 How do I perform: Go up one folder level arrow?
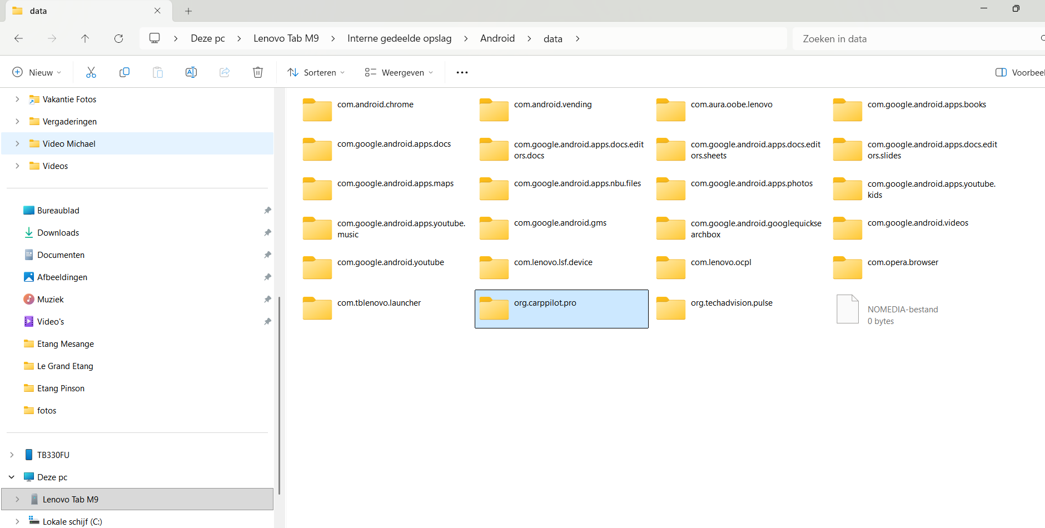click(x=85, y=38)
